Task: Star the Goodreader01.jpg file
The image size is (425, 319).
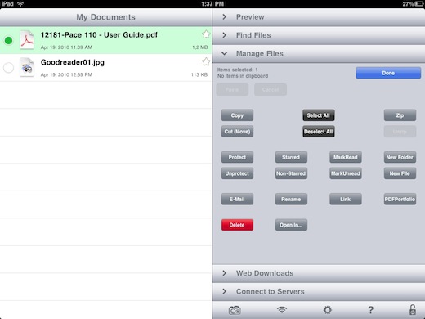Action: (x=206, y=61)
